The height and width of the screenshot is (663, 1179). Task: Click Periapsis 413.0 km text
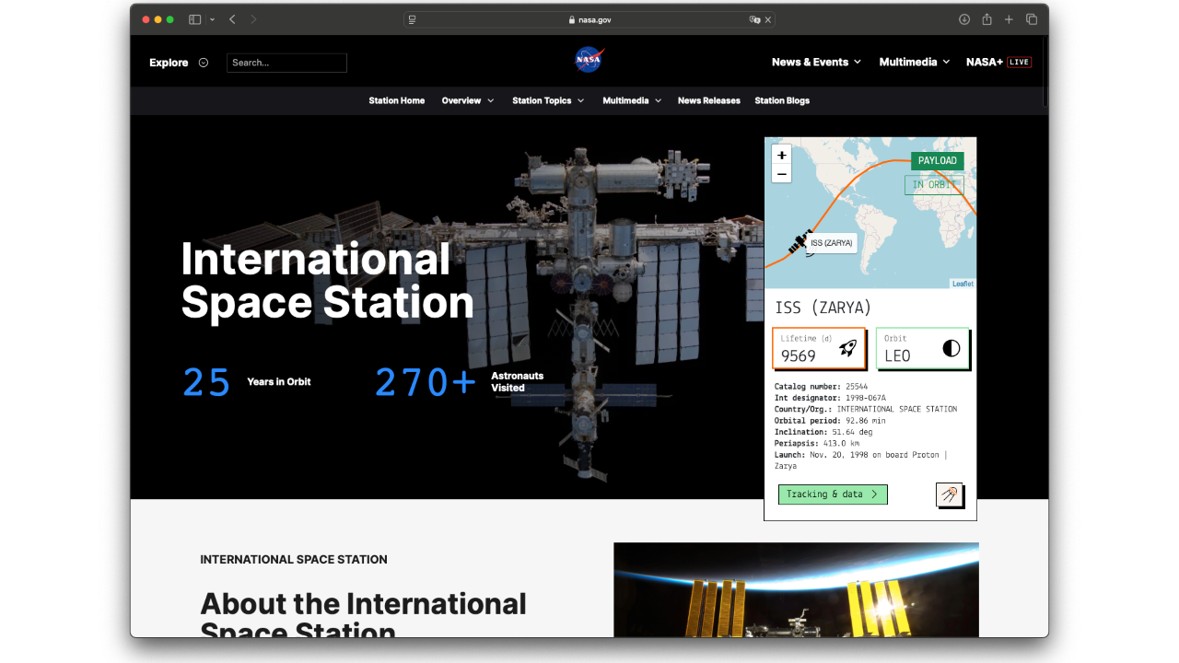(x=817, y=443)
